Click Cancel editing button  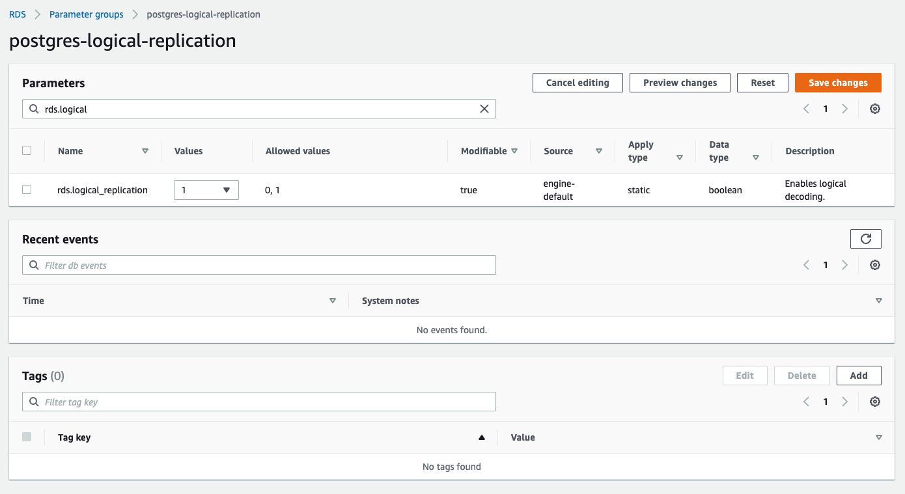pyautogui.click(x=578, y=83)
